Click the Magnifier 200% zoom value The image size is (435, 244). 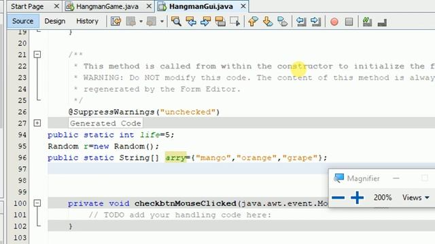click(383, 197)
